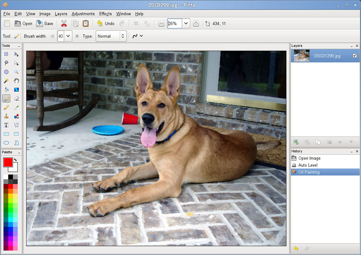This screenshot has width=361, height=255.
Task: Click the Save button
Action: tap(44, 24)
